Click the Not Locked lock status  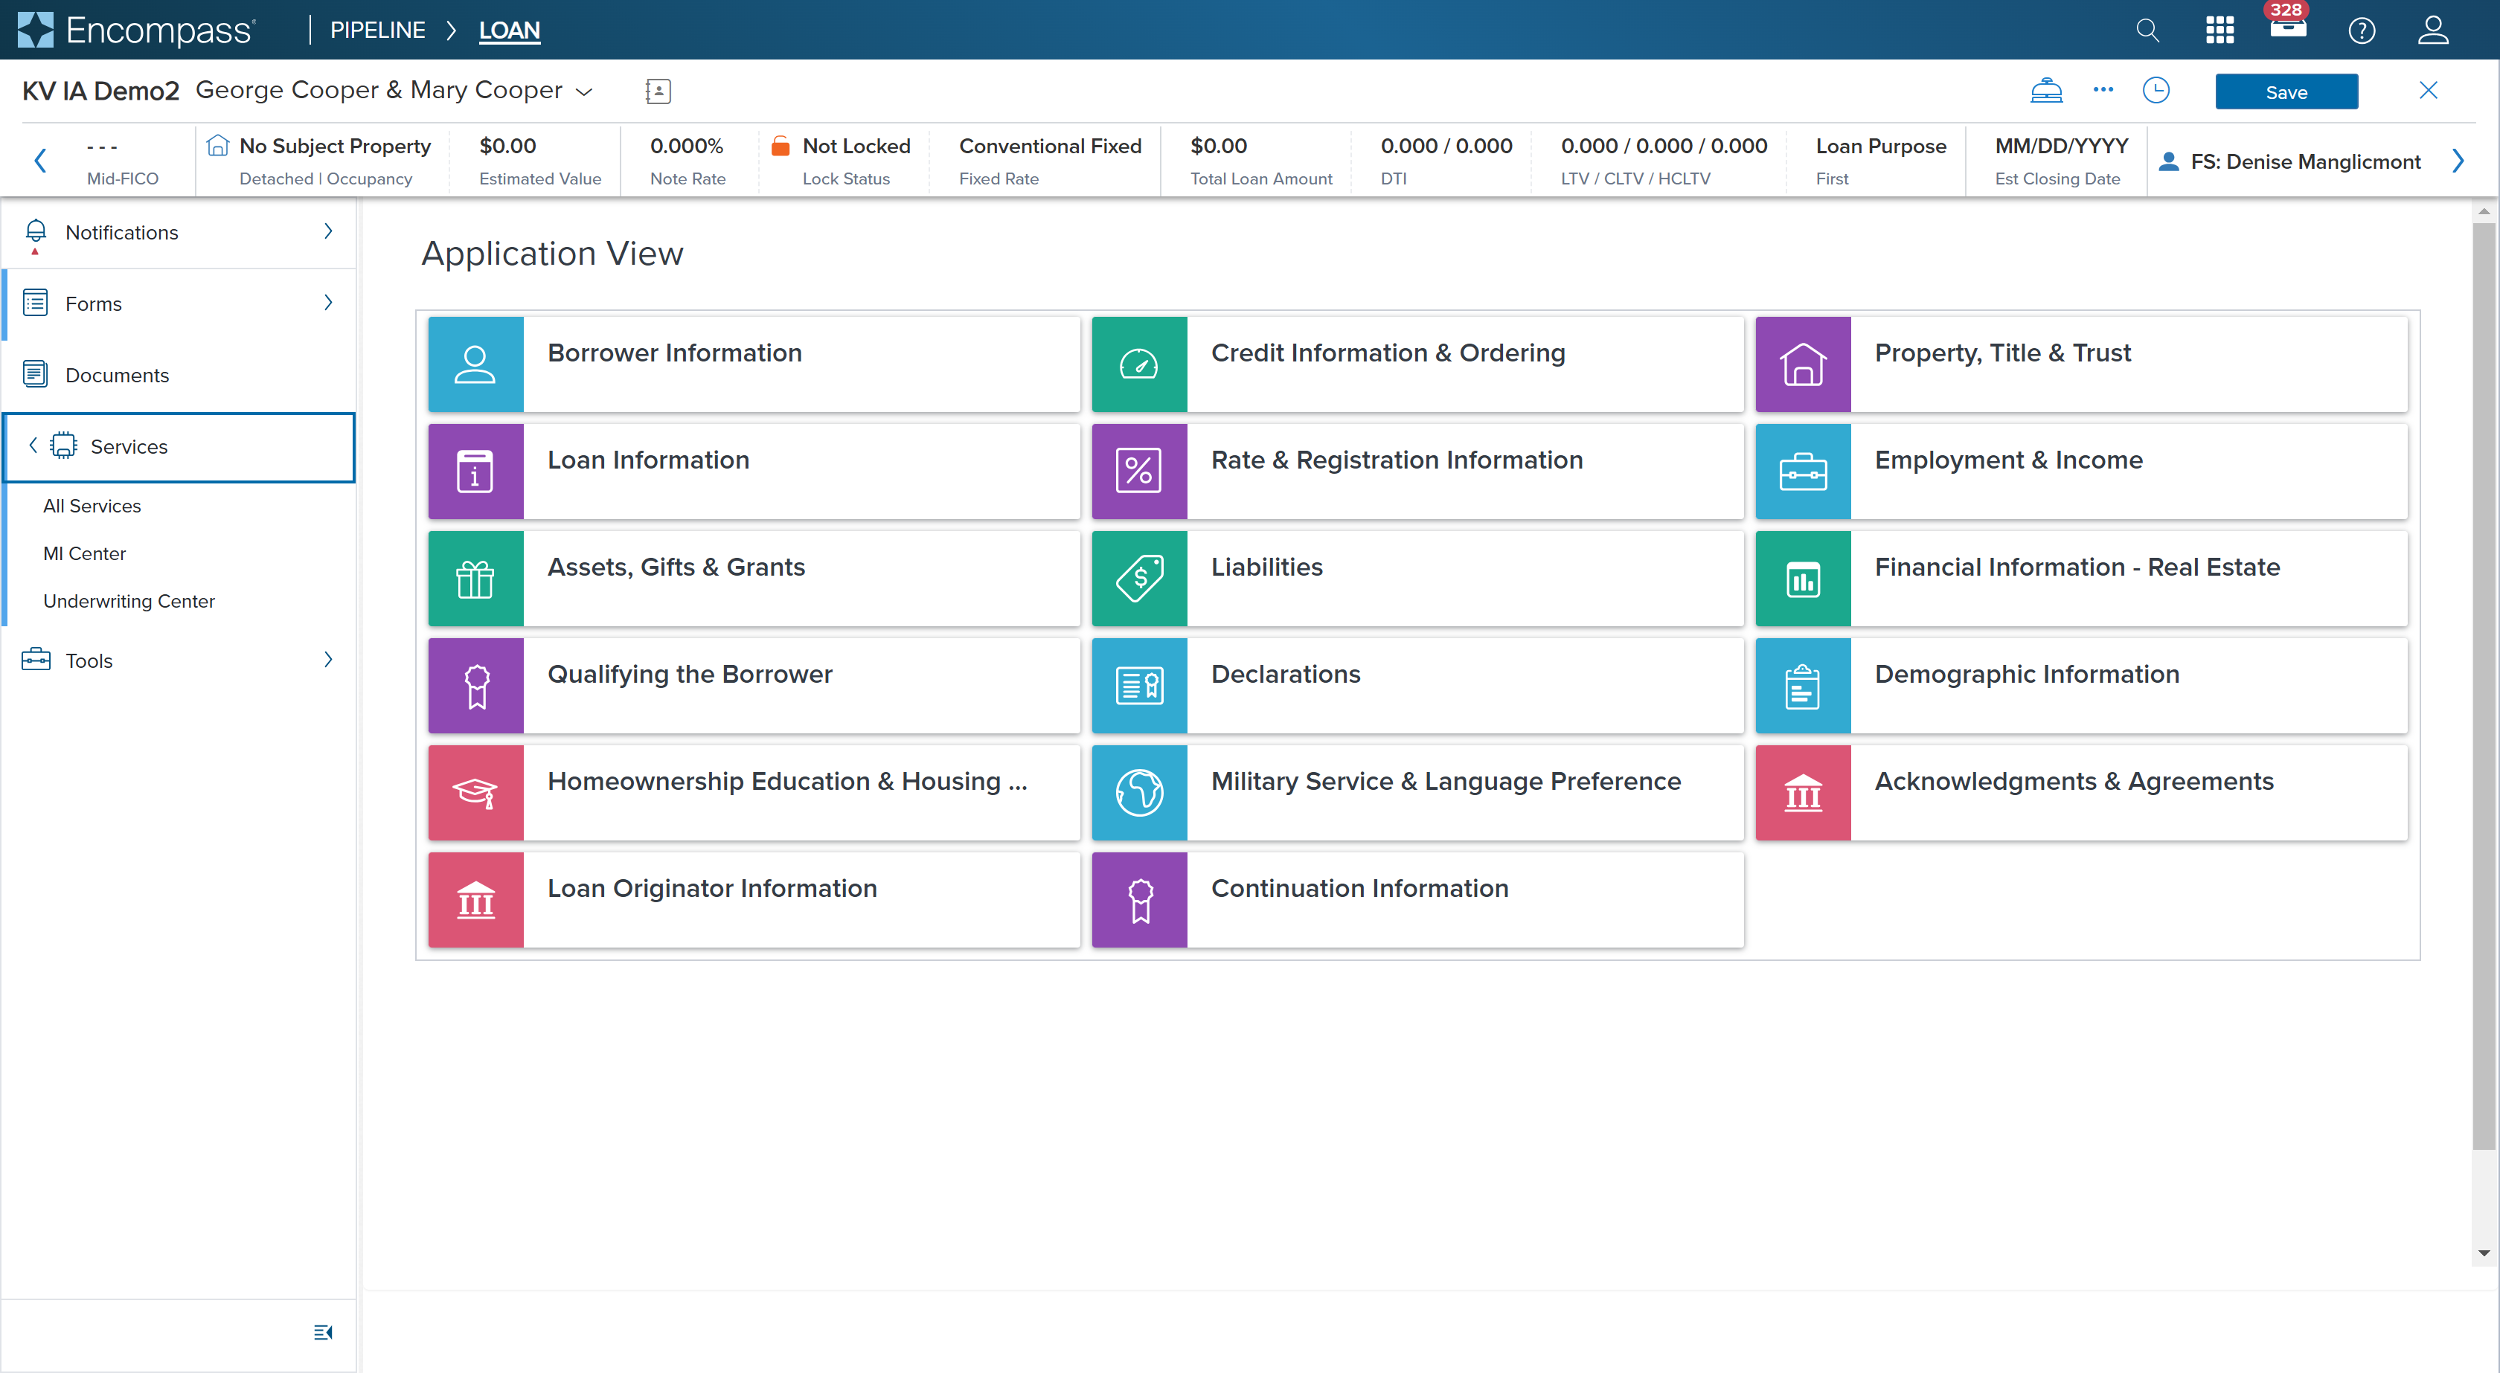842,160
